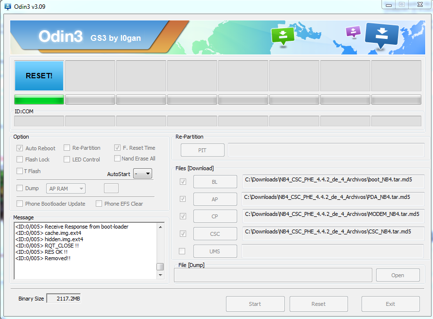The height and width of the screenshot is (319, 433).
Task: Click the blue RESET! status box
Action: [x=39, y=76]
